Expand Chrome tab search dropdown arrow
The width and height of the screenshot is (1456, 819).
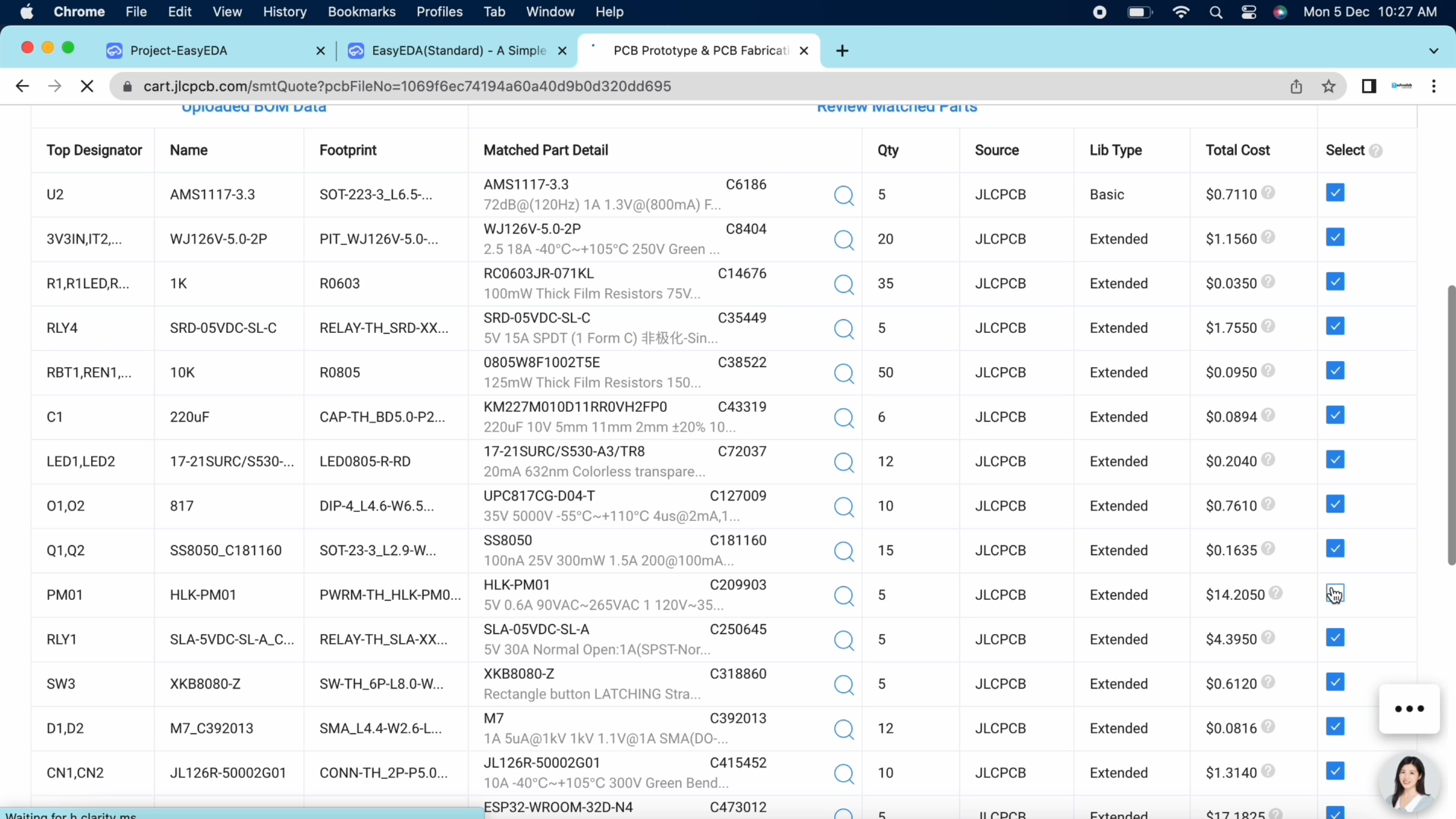pos(1433,51)
